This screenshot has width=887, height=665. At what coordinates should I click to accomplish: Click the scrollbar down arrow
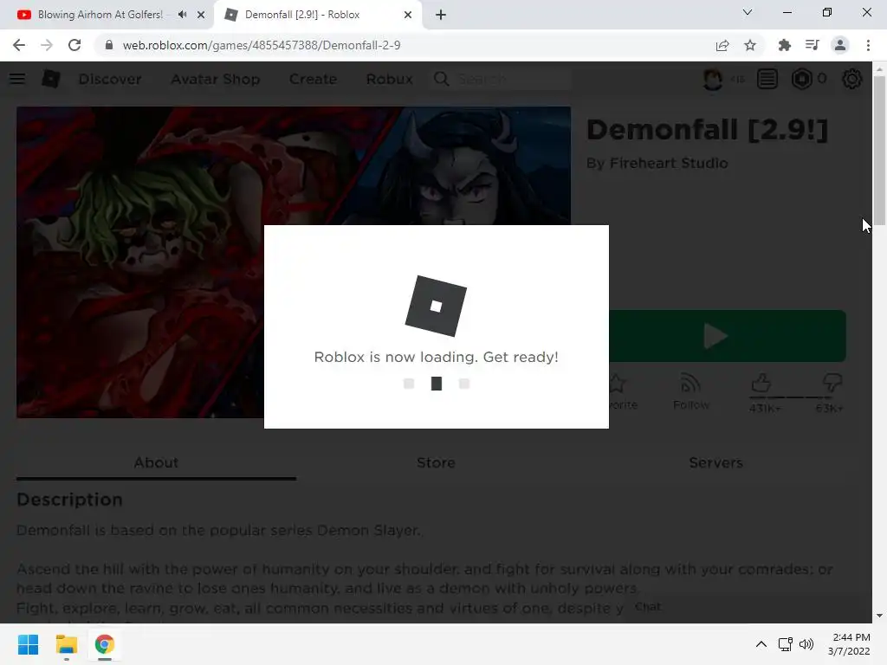click(x=879, y=616)
